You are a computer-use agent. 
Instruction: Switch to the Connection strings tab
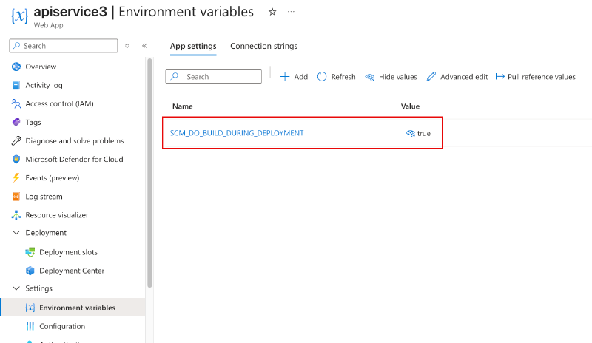[x=263, y=46]
